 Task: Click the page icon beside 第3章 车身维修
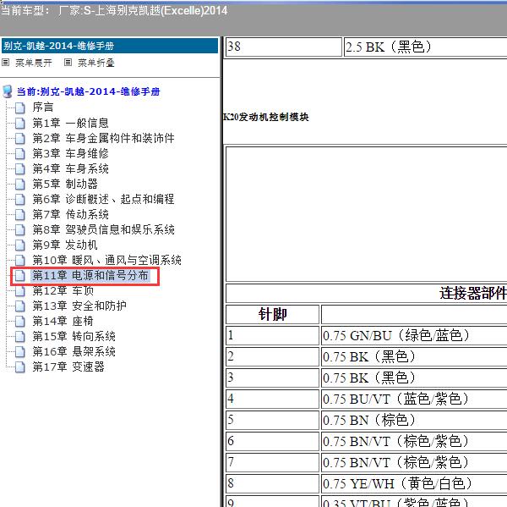[x=19, y=153]
